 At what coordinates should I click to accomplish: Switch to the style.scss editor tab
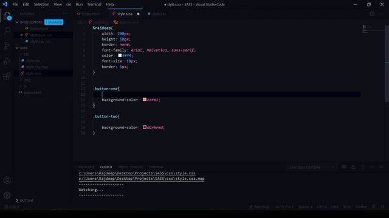click(x=126, y=14)
